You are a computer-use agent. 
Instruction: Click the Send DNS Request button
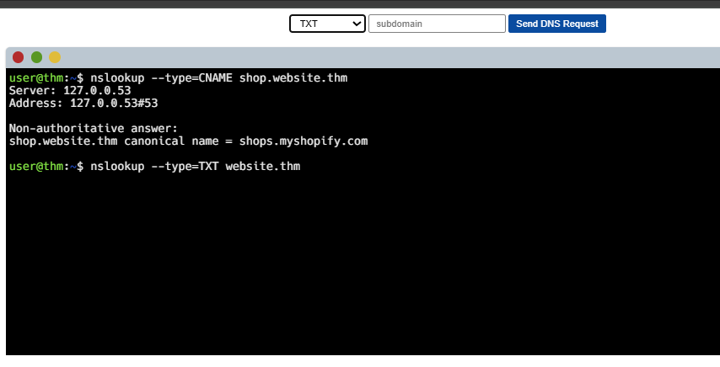(557, 24)
